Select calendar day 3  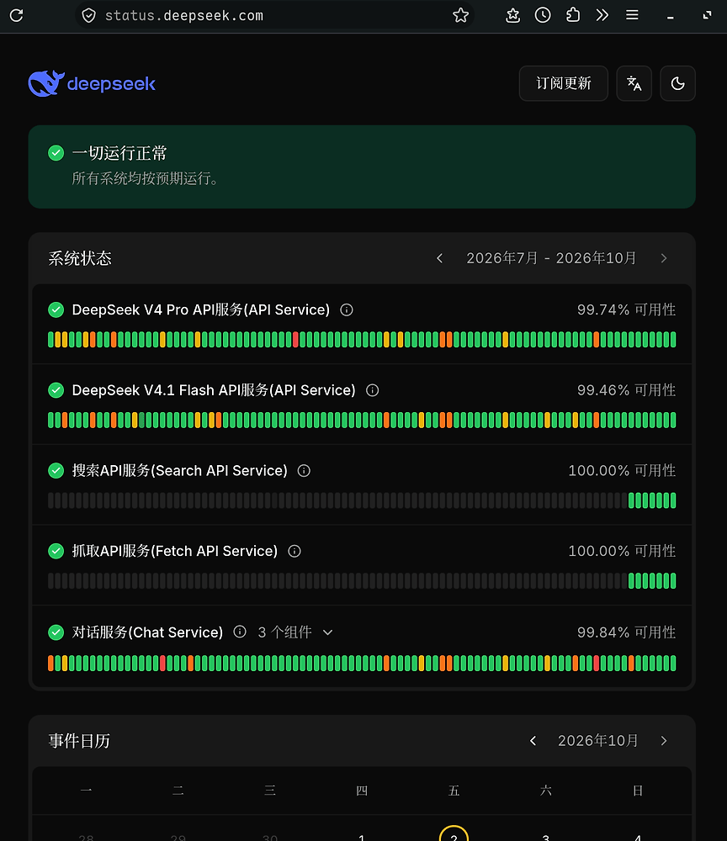pyautogui.click(x=545, y=837)
